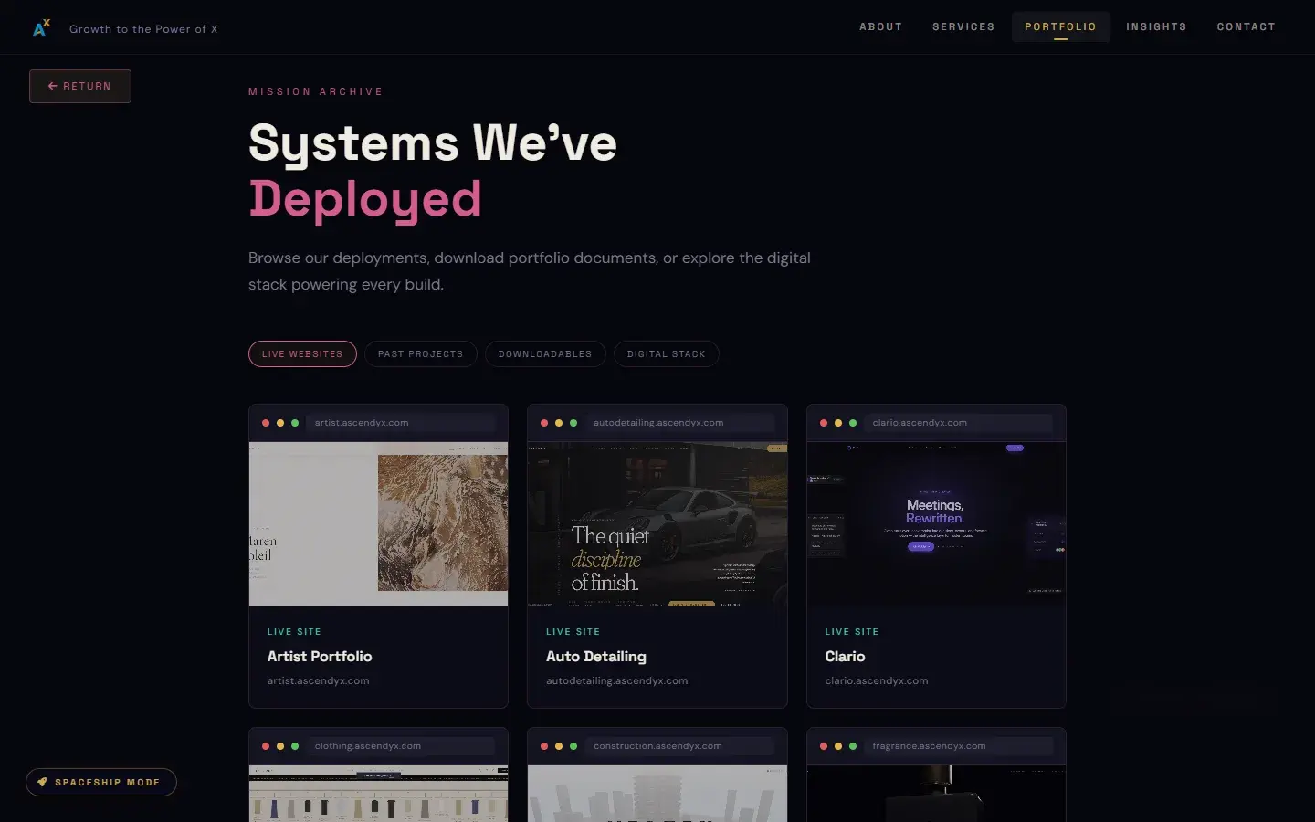Toggle the Spaceship Mode button

coord(100,782)
